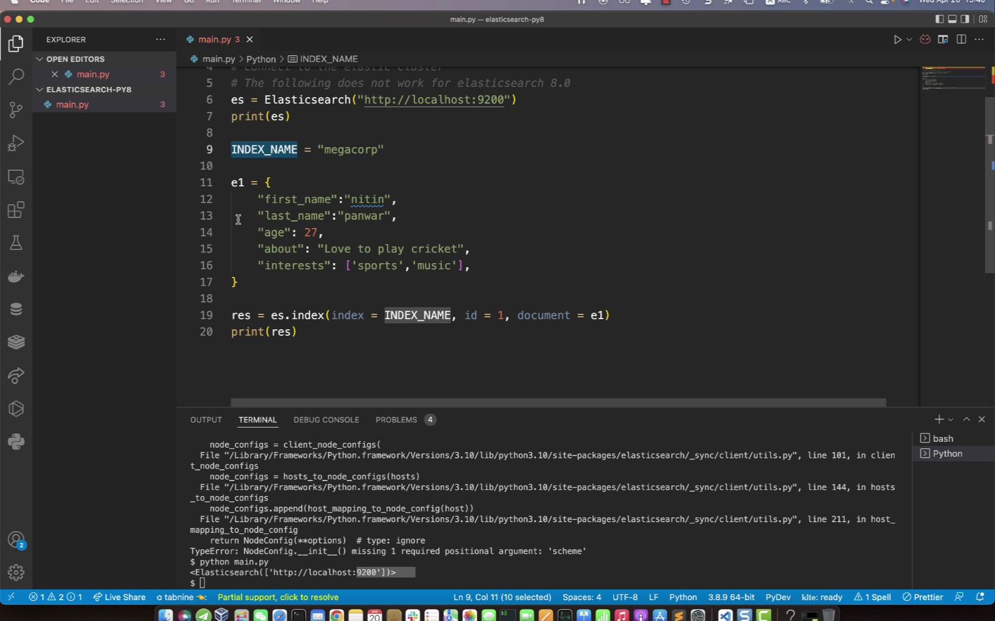Select the Source Control icon

coord(15,110)
